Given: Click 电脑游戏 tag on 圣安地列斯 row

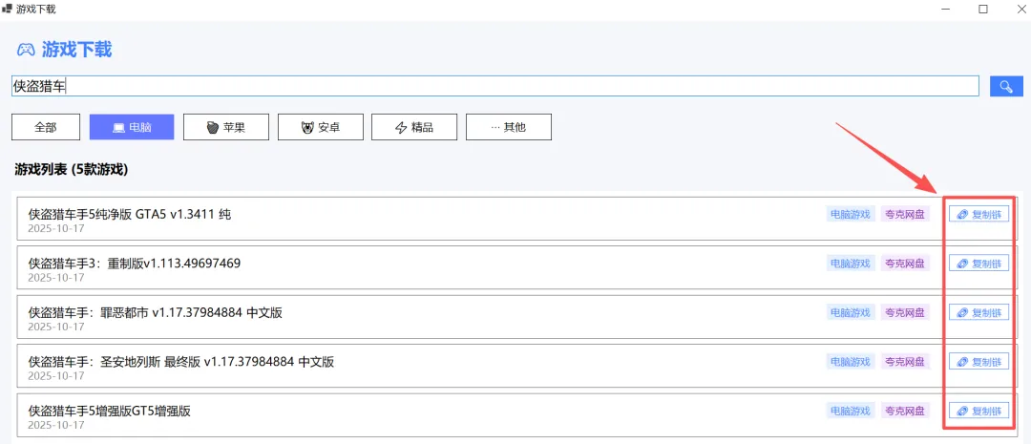Looking at the screenshot, I should coord(851,362).
